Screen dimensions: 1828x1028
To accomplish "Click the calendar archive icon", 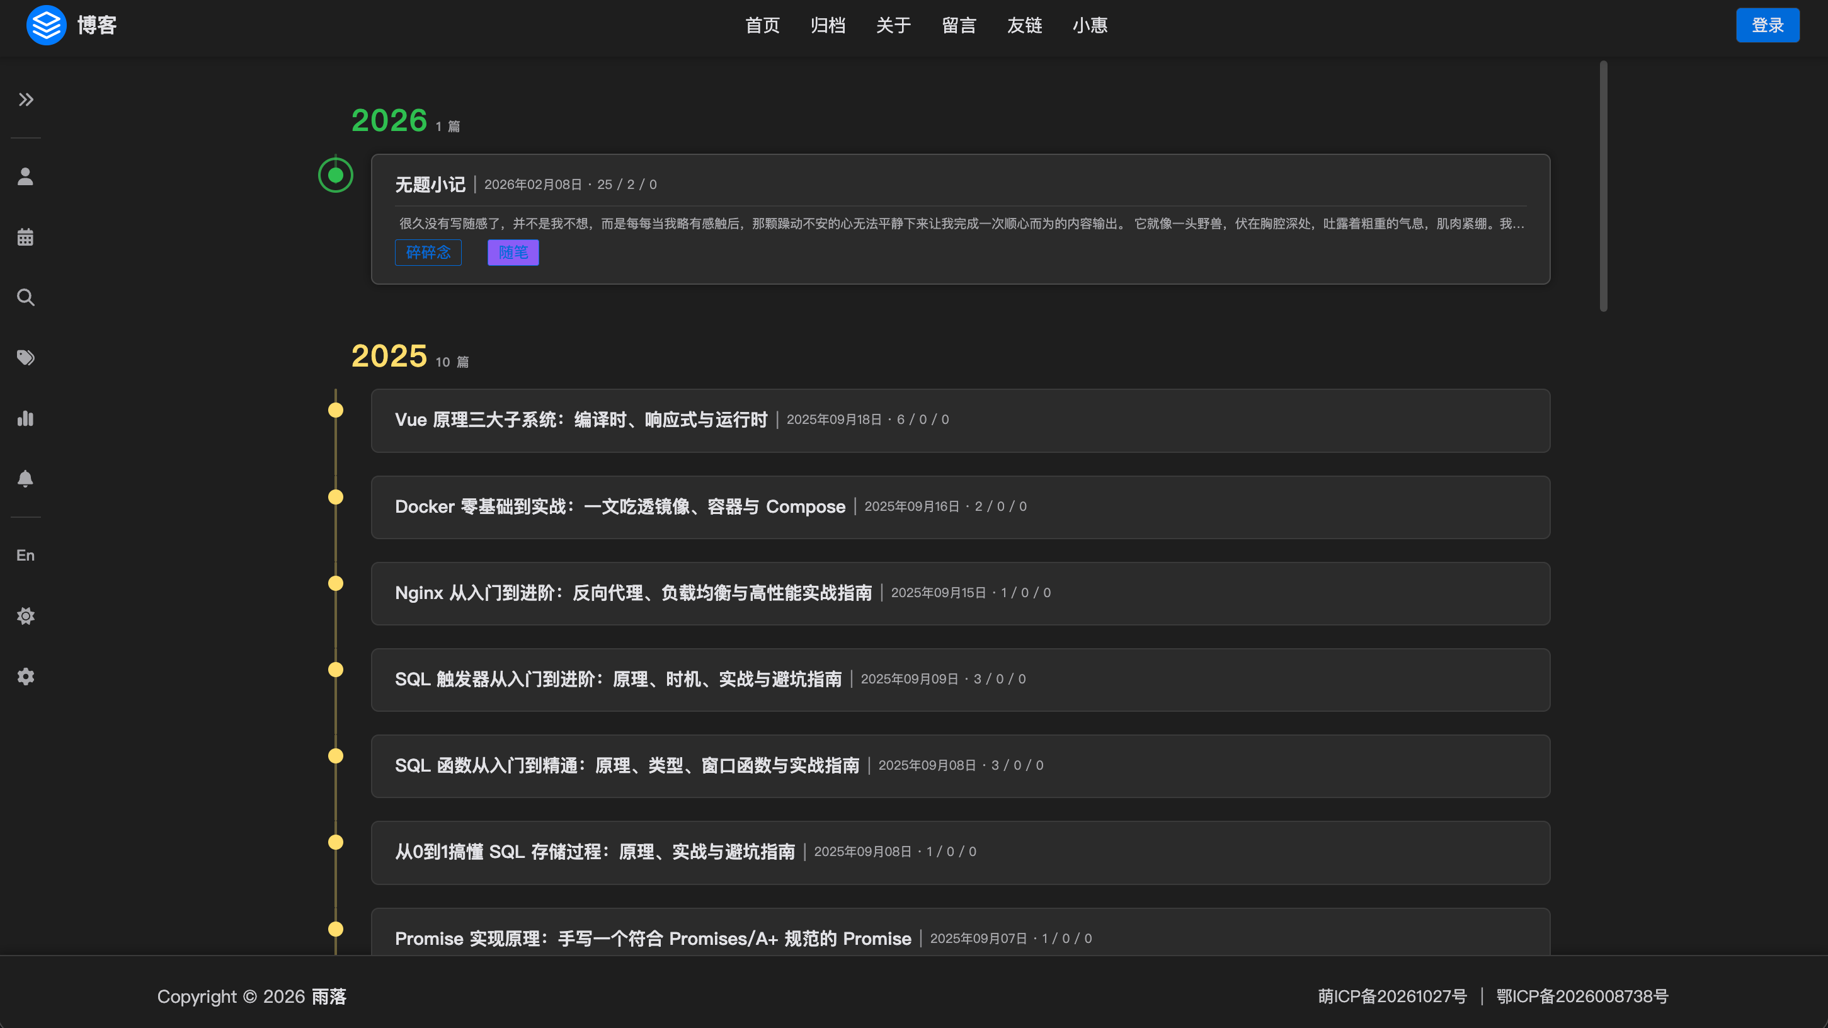I will 26,236.
